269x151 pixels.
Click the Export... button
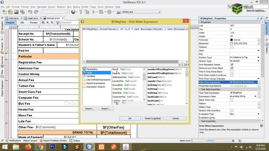(x=106, y=109)
